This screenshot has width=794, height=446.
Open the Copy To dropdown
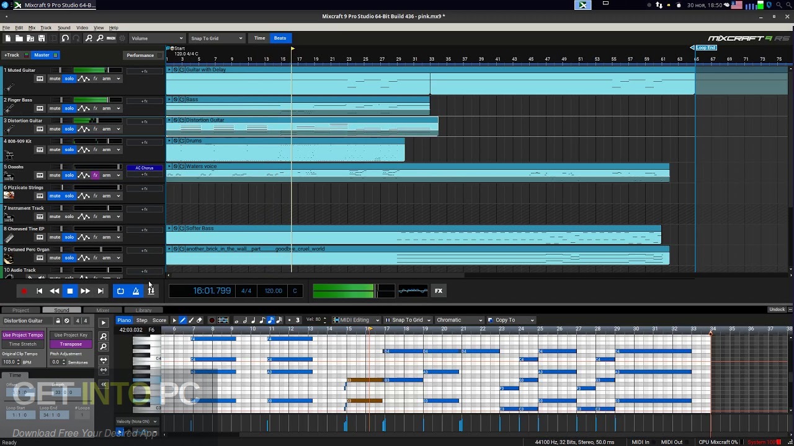point(511,320)
